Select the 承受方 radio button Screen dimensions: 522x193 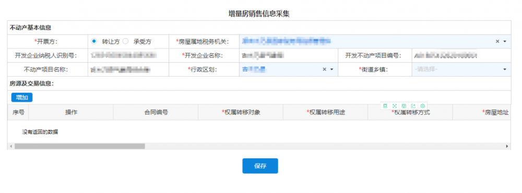(x=125, y=41)
